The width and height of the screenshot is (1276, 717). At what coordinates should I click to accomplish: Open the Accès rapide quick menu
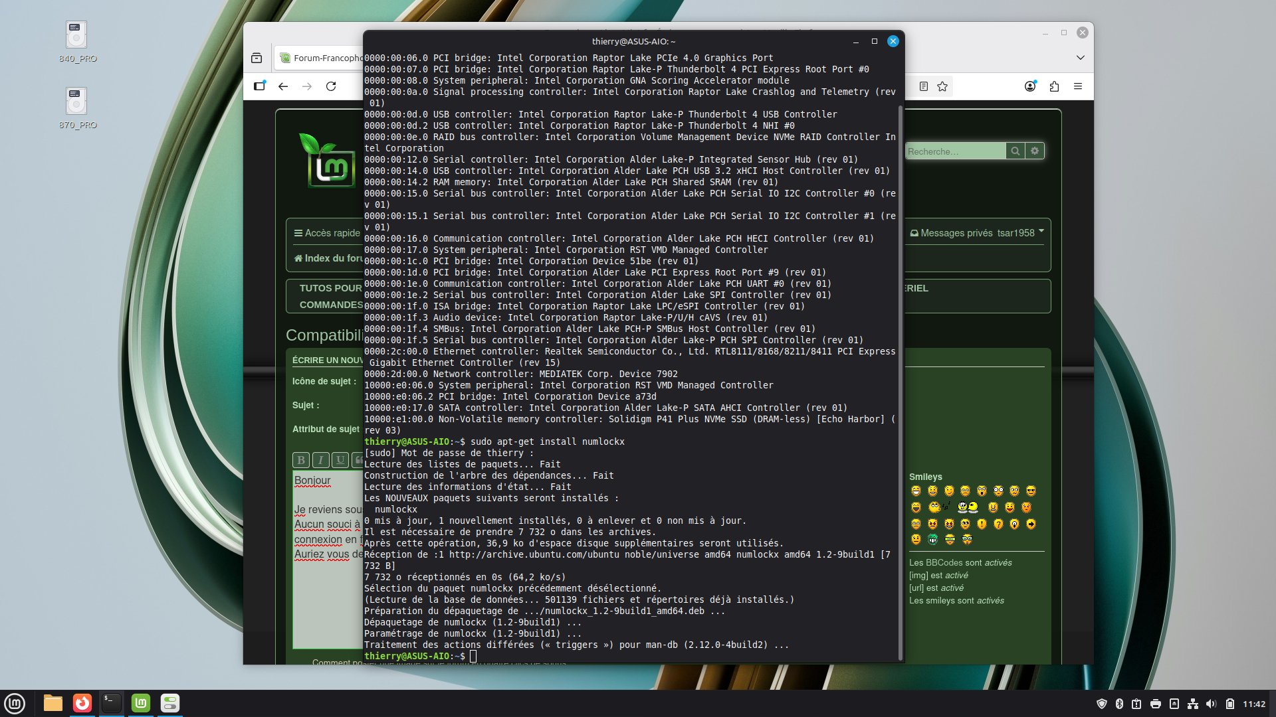[x=327, y=233]
